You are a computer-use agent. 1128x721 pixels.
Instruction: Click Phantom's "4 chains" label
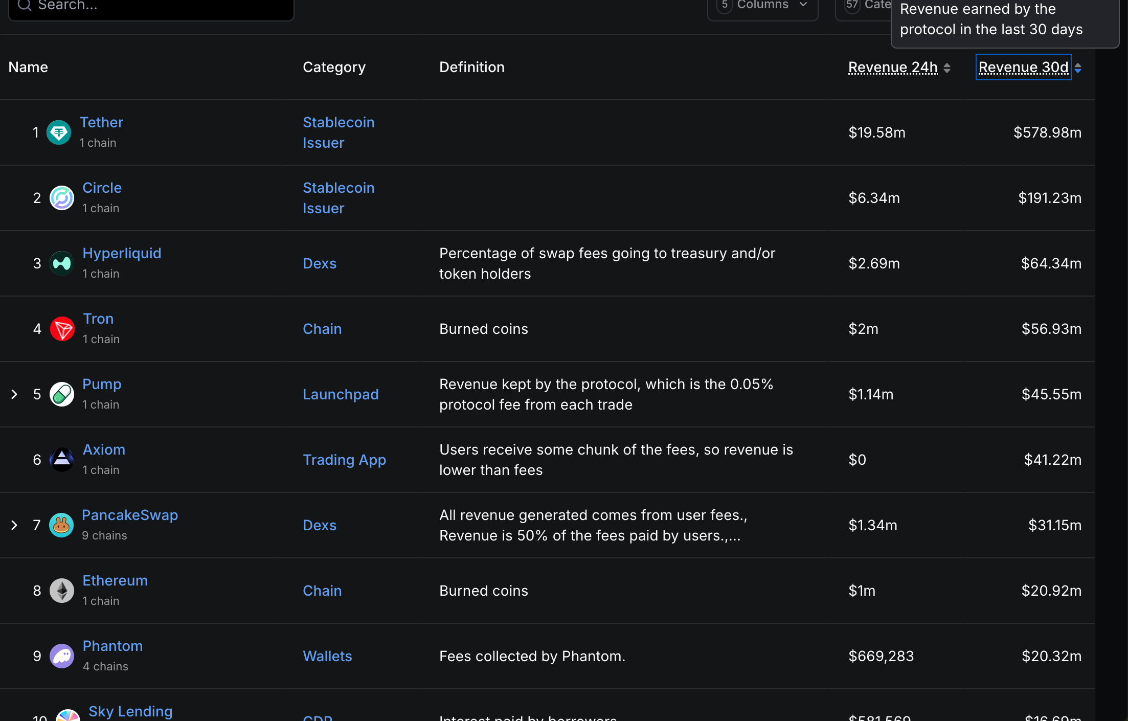[105, 666]
